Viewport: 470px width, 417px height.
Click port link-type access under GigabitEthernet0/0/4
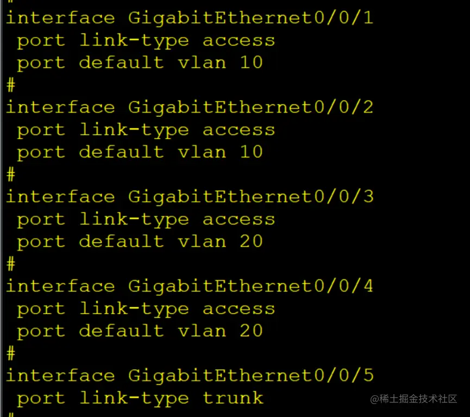(x=146, y=309)
